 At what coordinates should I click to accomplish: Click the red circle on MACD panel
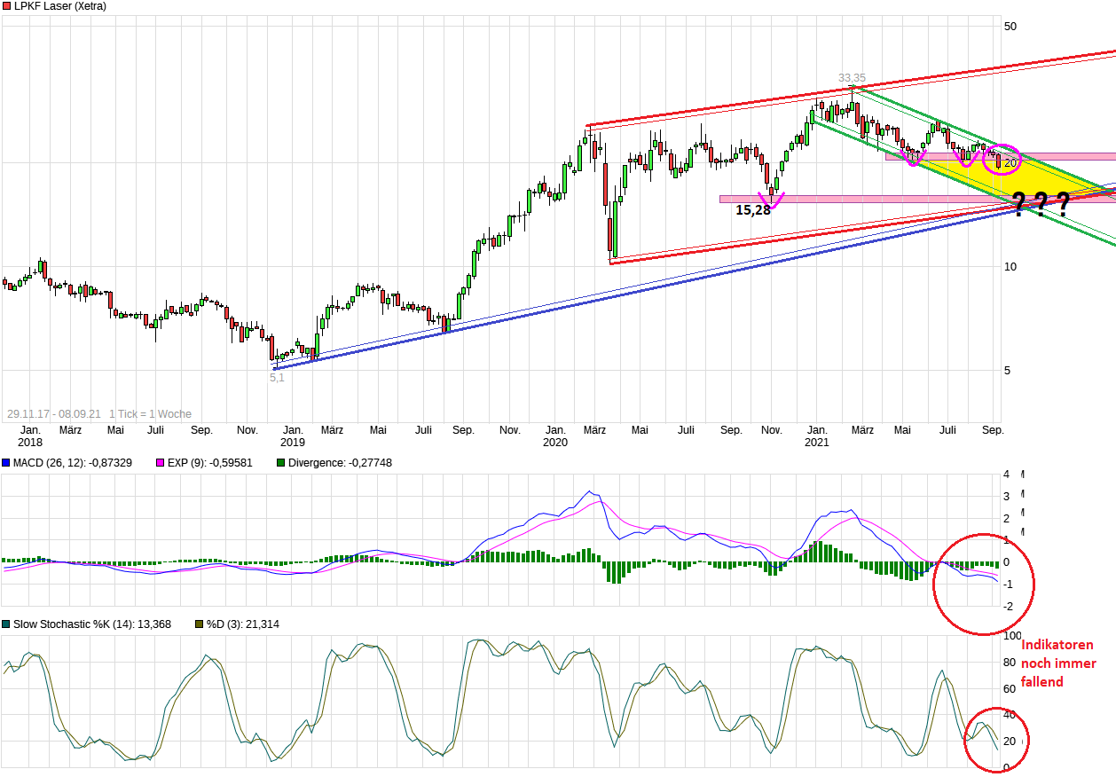(x=981, y=584)
